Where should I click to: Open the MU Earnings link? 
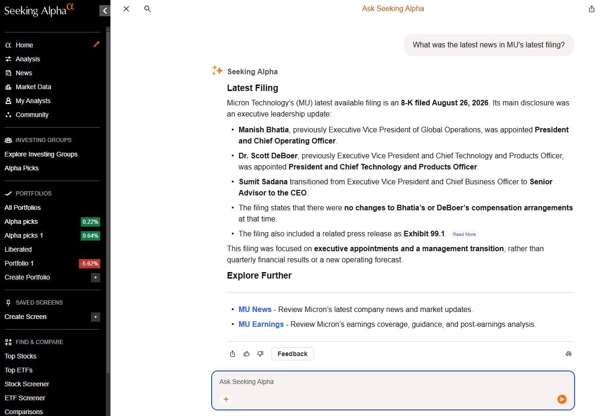click(261, 324)
